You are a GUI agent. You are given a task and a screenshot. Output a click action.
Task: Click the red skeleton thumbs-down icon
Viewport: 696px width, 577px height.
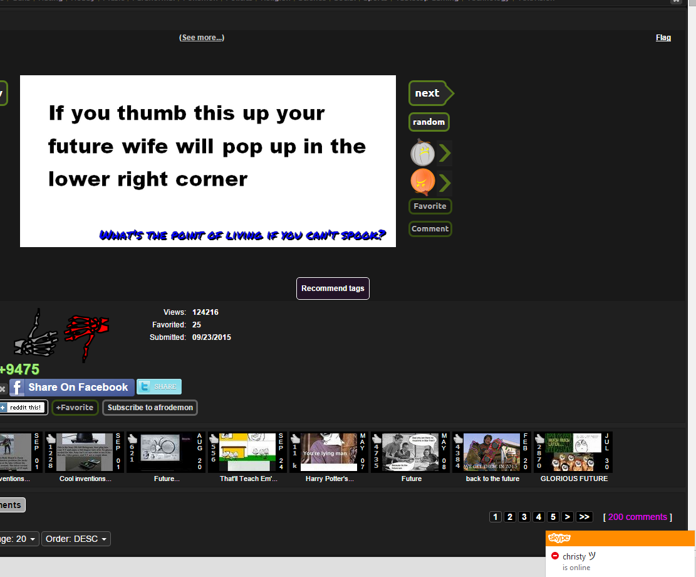[86, 331]
